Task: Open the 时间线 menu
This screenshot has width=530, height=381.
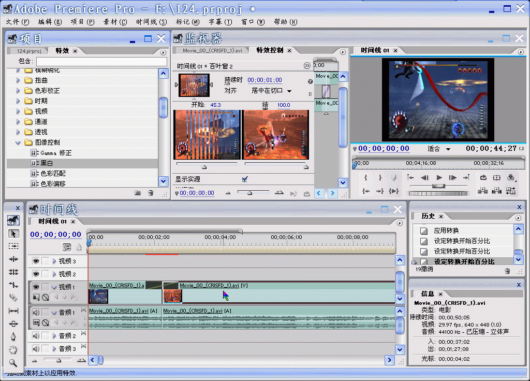Action: pyautogui.click(x=152, y=22)
